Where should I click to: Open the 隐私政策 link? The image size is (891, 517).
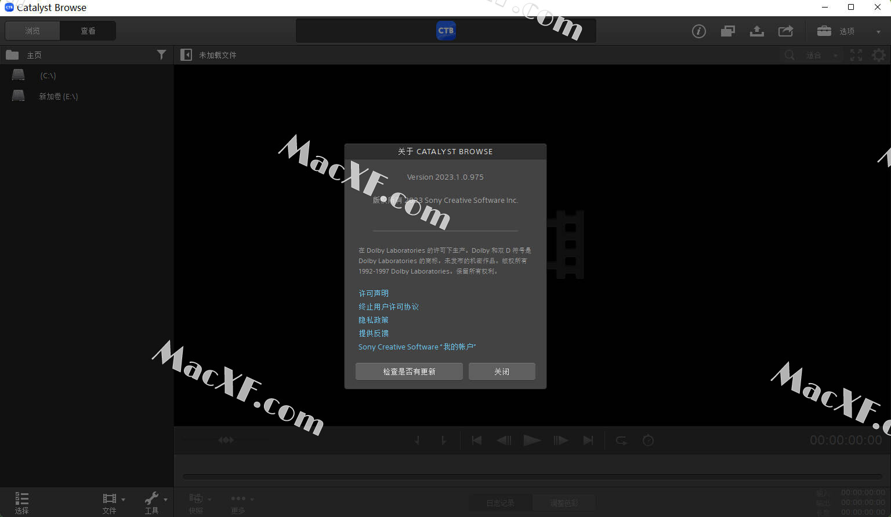374,320
